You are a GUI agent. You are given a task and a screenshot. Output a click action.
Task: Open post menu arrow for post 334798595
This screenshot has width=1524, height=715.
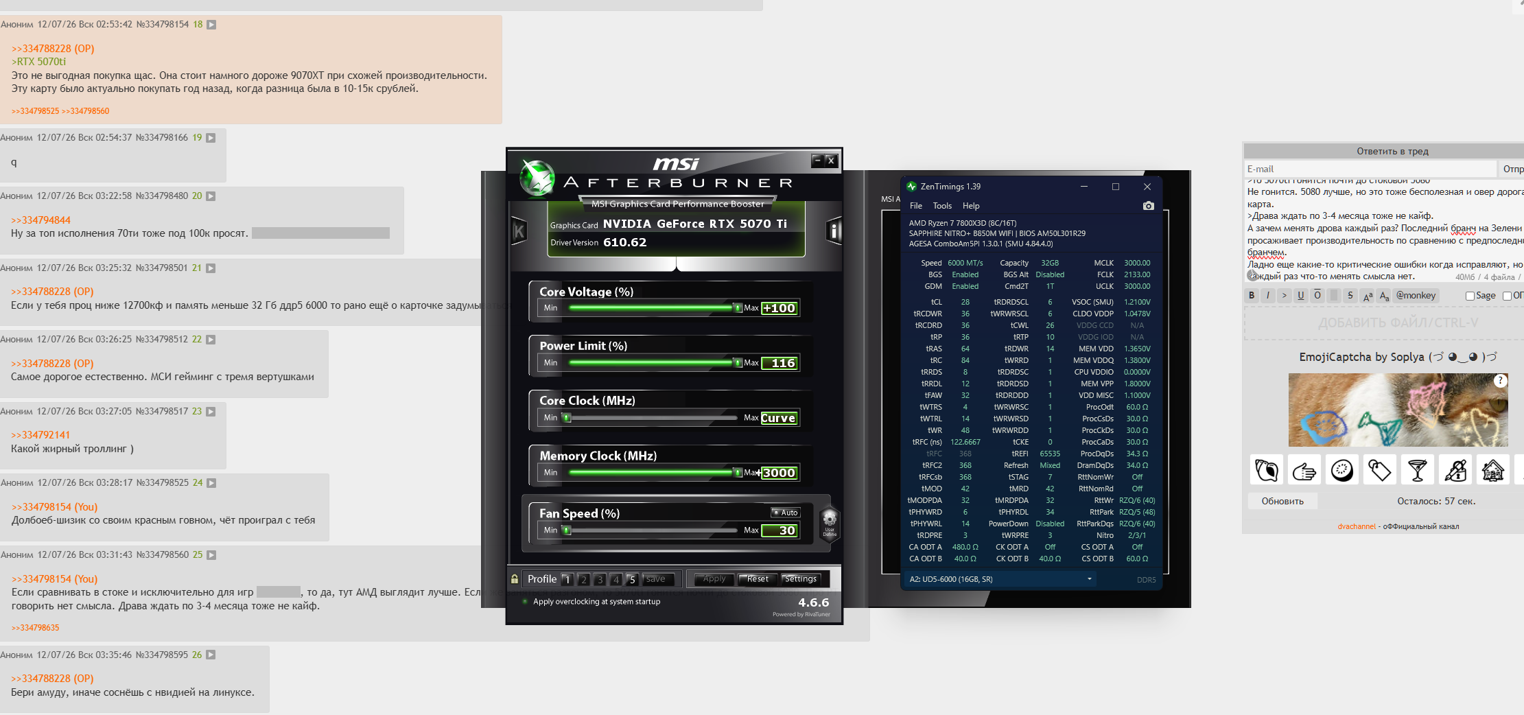point(211,655)
